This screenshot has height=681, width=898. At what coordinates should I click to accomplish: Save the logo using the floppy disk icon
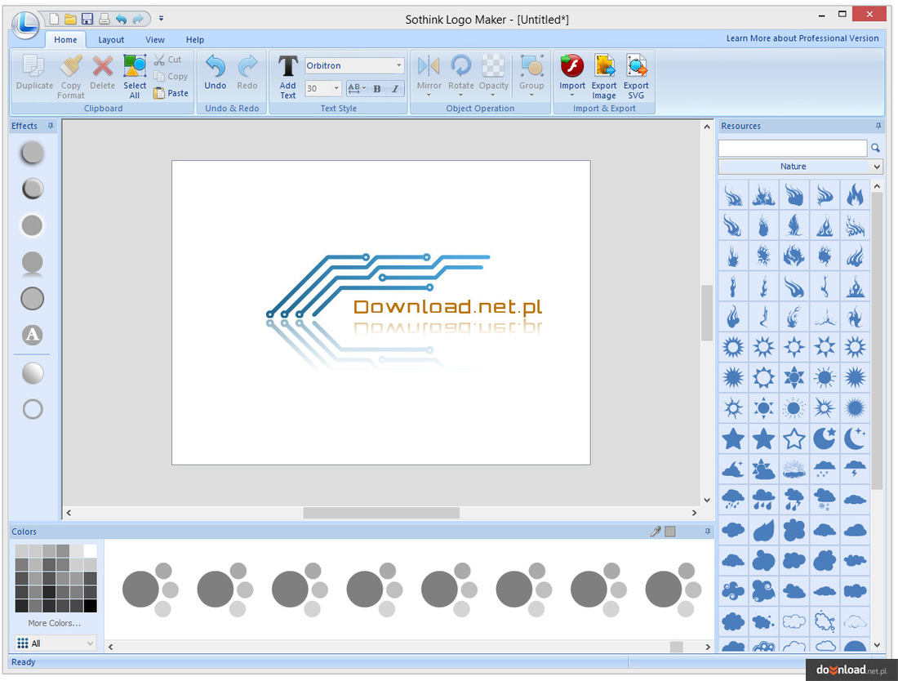(87, 19)
